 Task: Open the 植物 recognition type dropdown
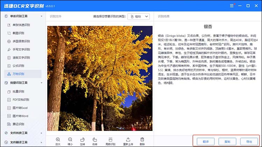[x=139, y=16]
